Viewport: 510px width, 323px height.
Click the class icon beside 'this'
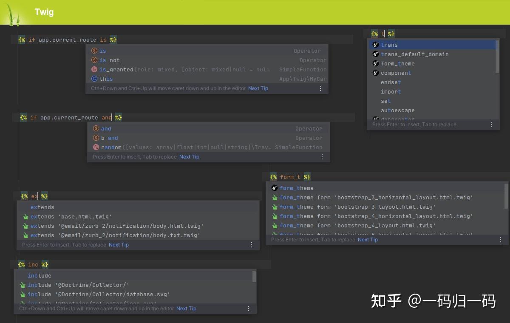pos(94,79)
